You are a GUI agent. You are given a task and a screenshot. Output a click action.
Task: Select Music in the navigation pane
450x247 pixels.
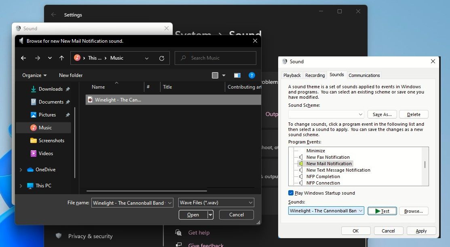(x=44, y=127)
